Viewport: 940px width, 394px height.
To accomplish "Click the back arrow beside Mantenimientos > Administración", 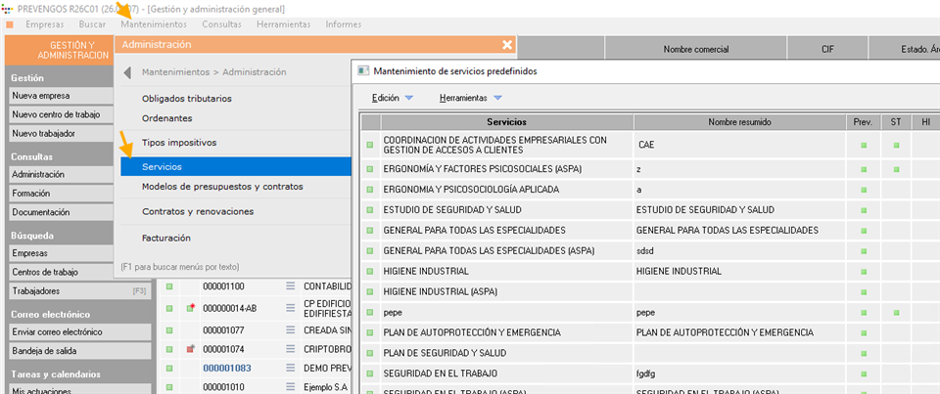I will [x=128, y=72].
